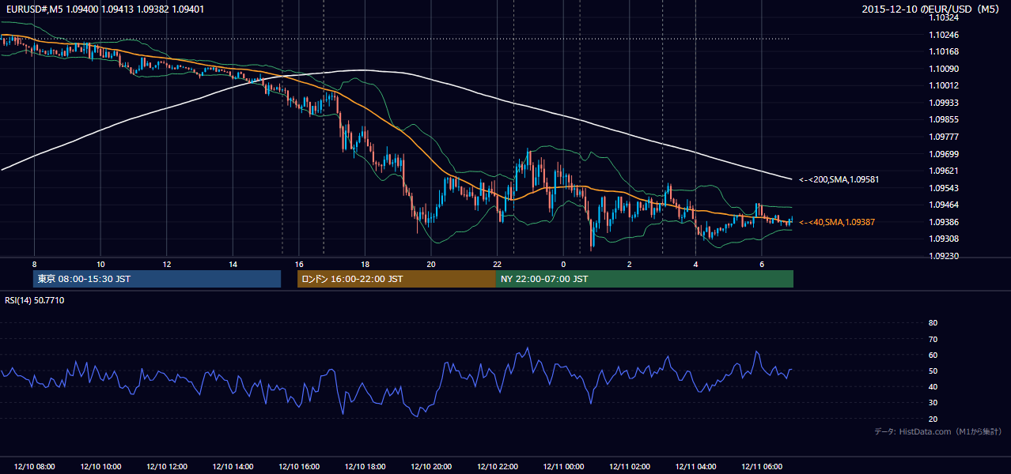The width and height of the screenshot is (1011, 474).
Task: Click hour label 14 under price chart
Action: coord(233,264)
